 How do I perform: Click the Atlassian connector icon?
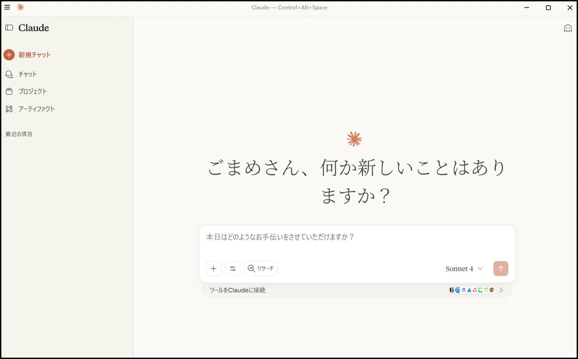469,290
